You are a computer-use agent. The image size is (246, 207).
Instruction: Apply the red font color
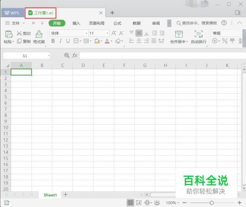107,41
